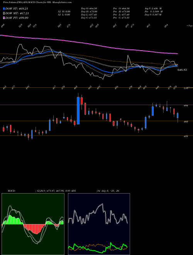Click the 'Day V: 5.307 M' value

[153, 15]
